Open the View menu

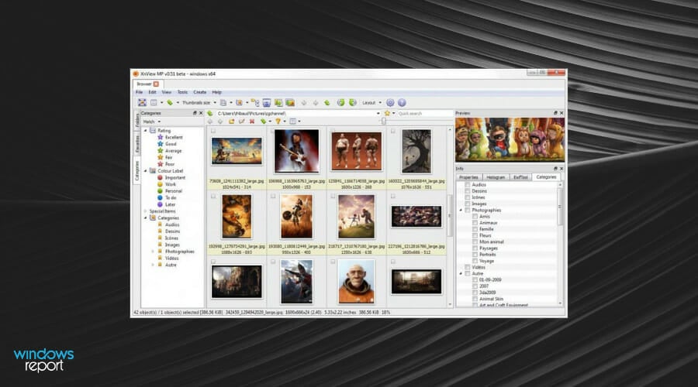(x=167, y=92)
